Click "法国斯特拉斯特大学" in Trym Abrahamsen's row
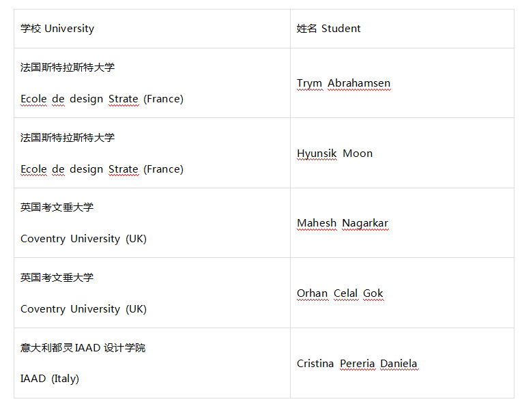The height and width of the screenshot is (406, 522). (68, 68)
